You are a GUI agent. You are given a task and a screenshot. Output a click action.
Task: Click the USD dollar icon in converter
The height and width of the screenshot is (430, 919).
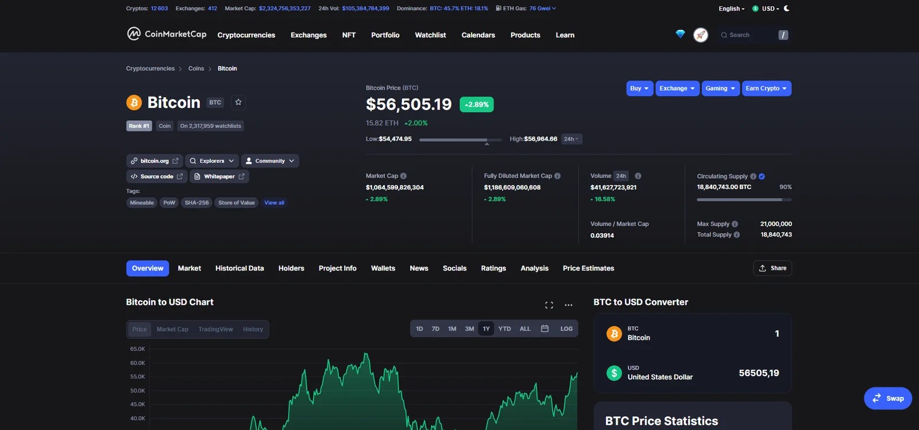[x=614, y=373]
